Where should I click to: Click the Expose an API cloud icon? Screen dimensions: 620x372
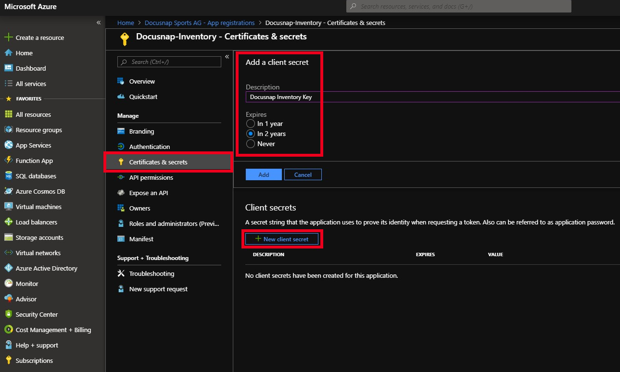tap(121, 193)
